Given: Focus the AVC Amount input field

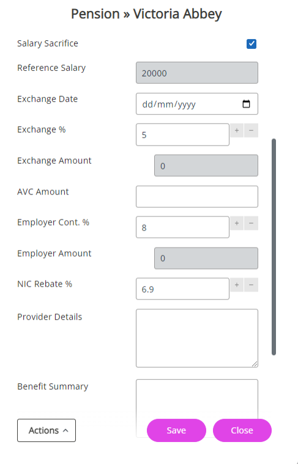Looking at the screenshot, I should click(197, 196).
